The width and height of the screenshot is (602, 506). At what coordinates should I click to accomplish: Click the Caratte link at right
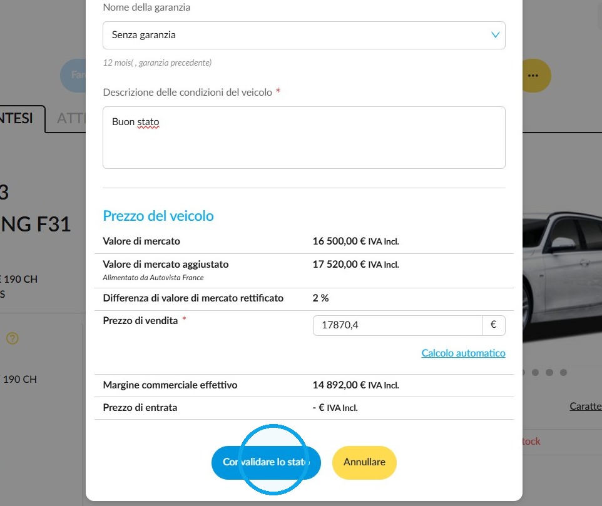click(x=586, y=407)
